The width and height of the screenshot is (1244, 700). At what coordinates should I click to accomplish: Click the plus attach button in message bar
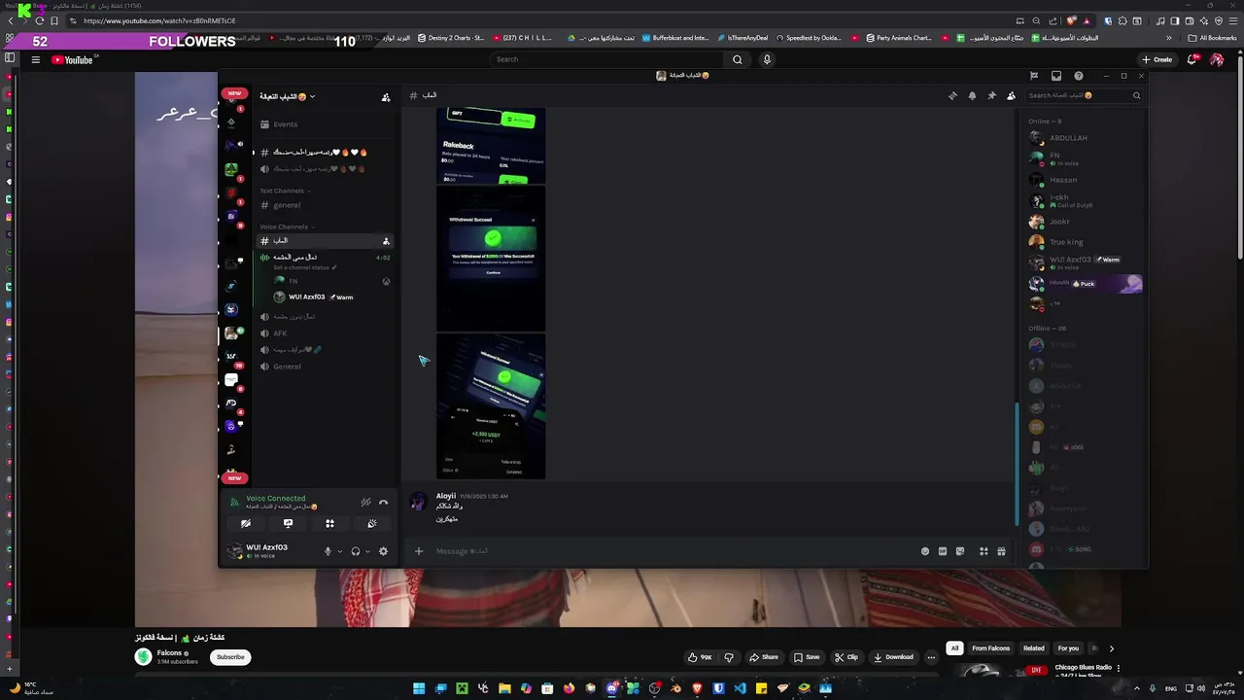(419, 551)
